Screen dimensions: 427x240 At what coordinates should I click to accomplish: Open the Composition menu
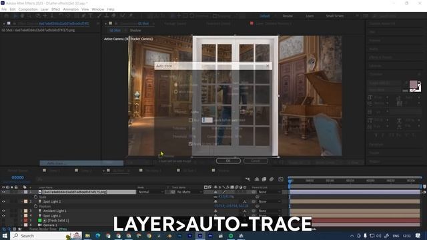click(x=28, y=9)
